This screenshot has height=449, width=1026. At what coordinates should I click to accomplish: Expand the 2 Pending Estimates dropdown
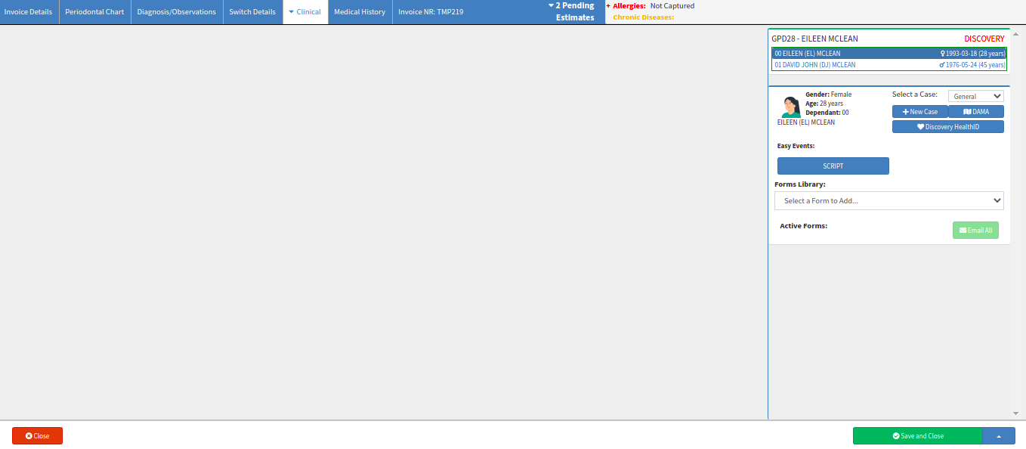click(572, 11)
